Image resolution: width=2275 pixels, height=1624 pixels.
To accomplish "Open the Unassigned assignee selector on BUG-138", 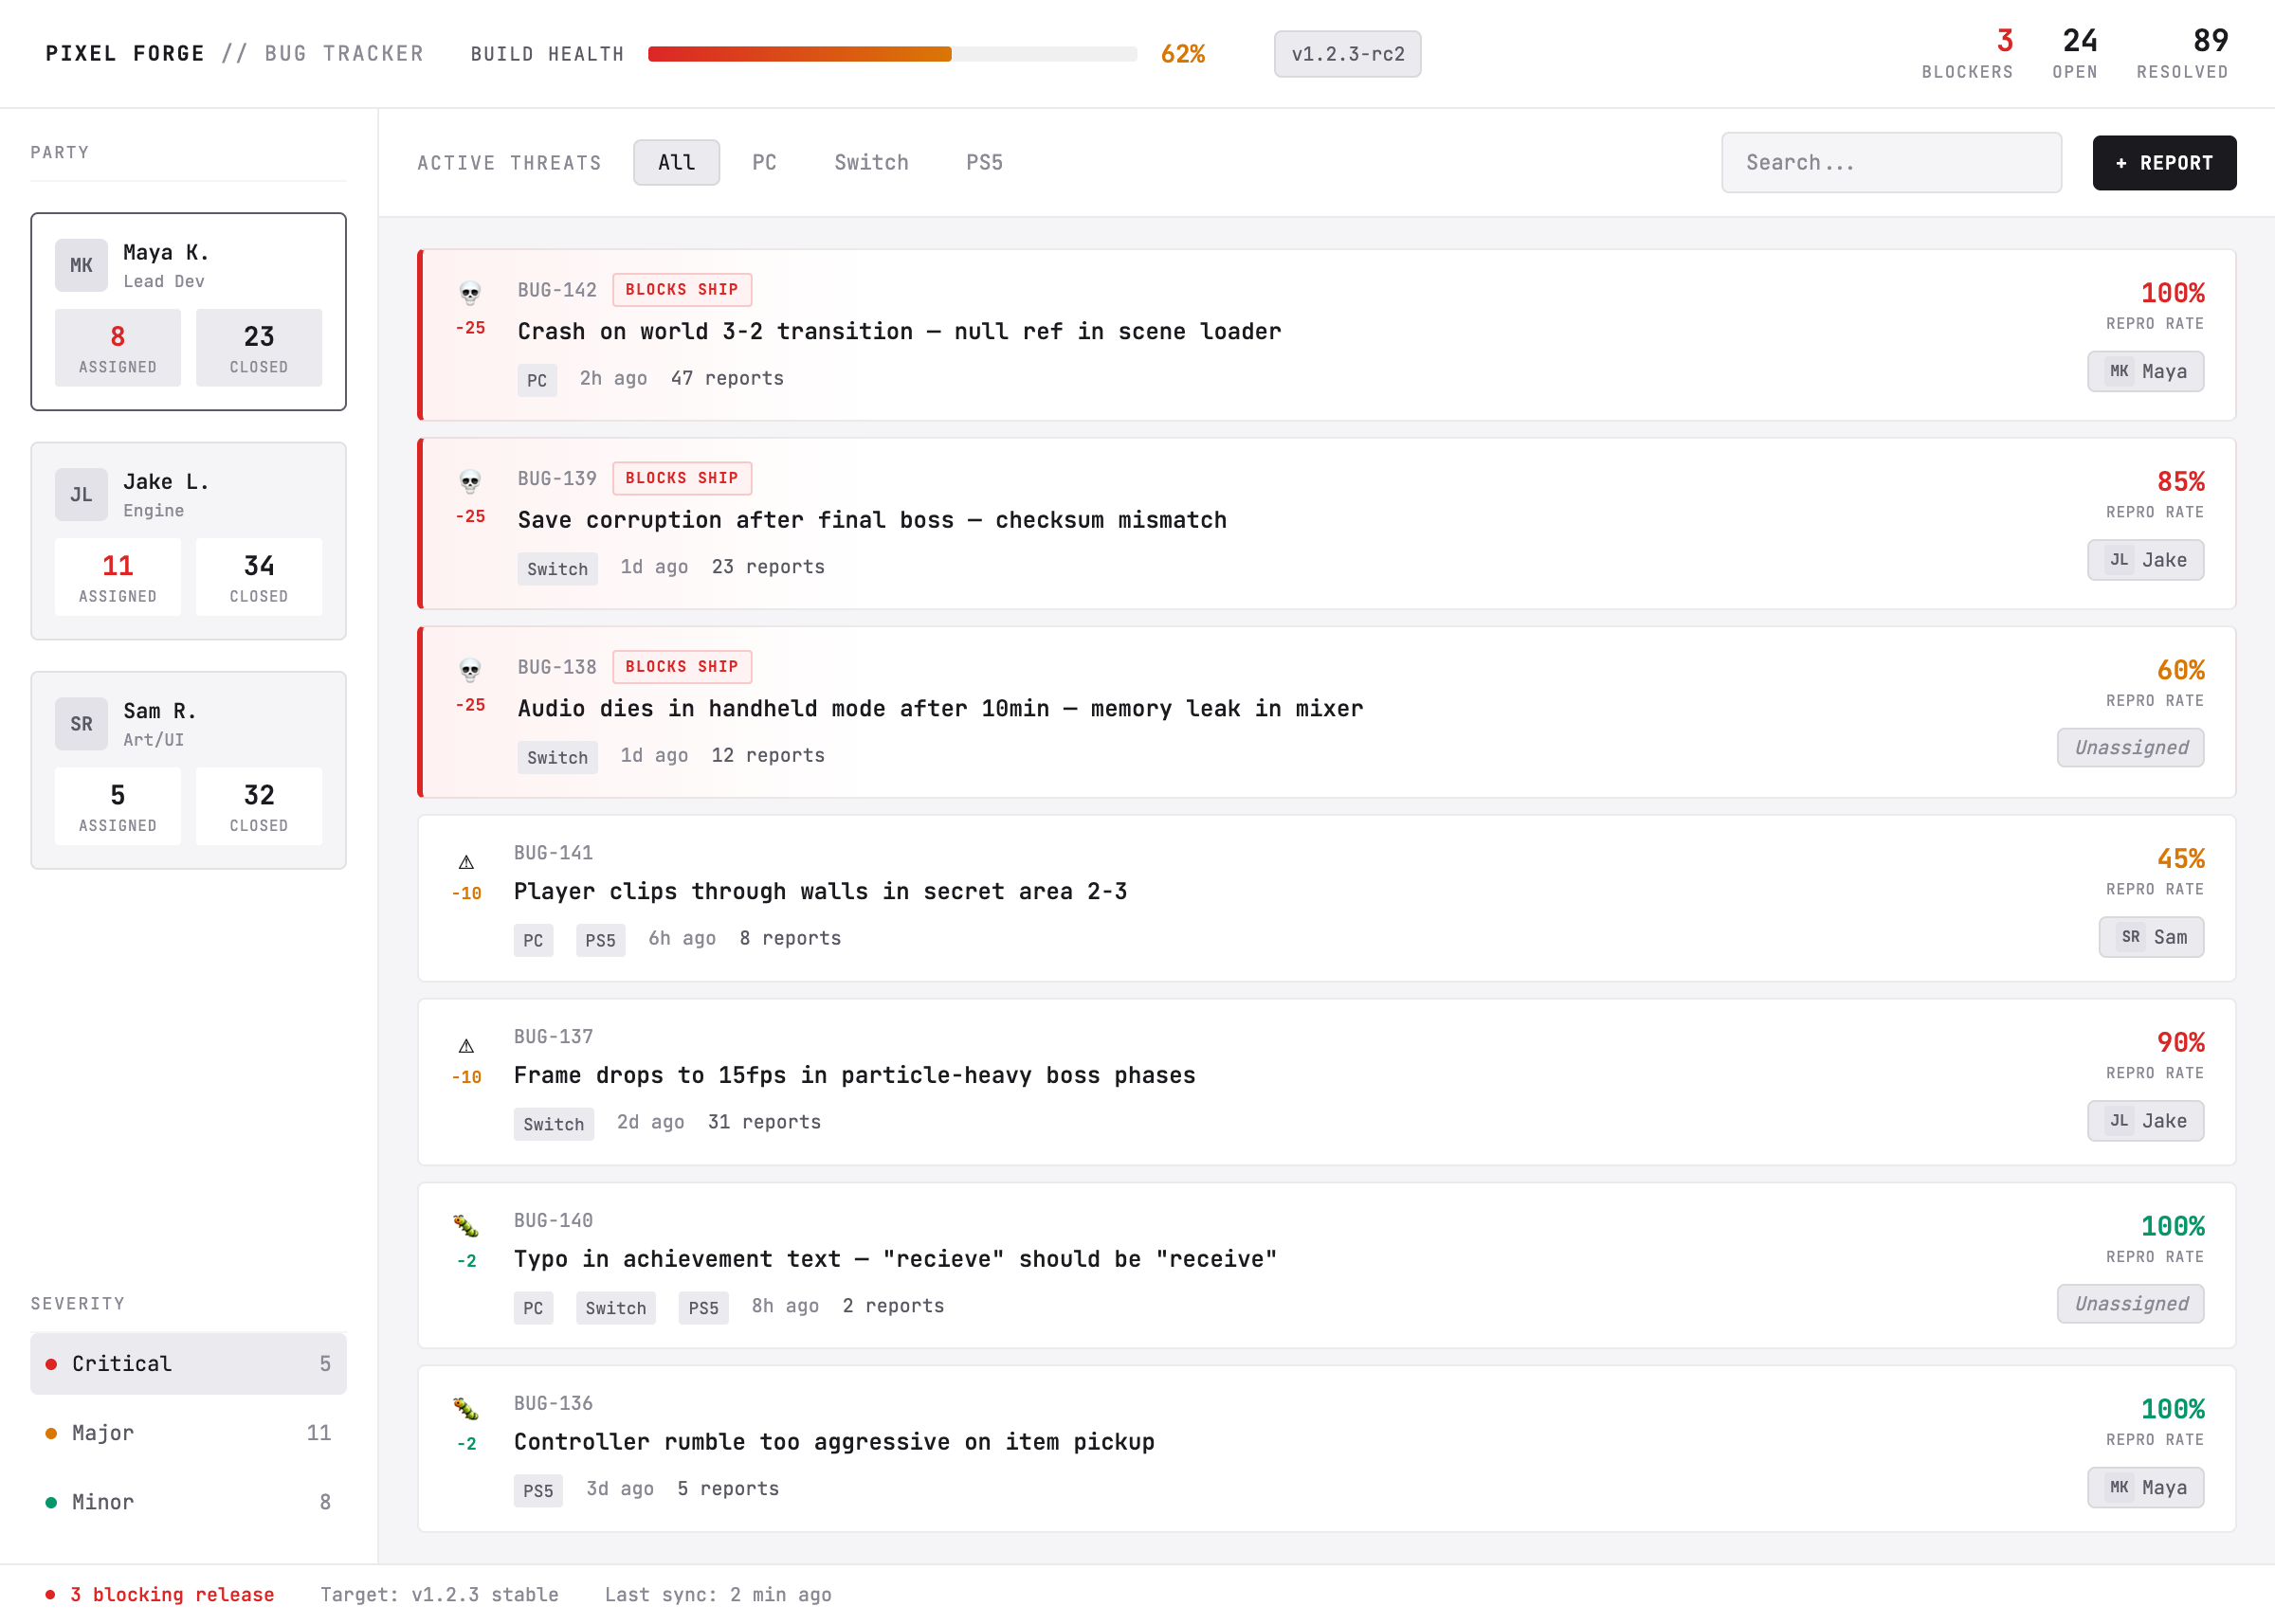I will (x=2130, y=747).
